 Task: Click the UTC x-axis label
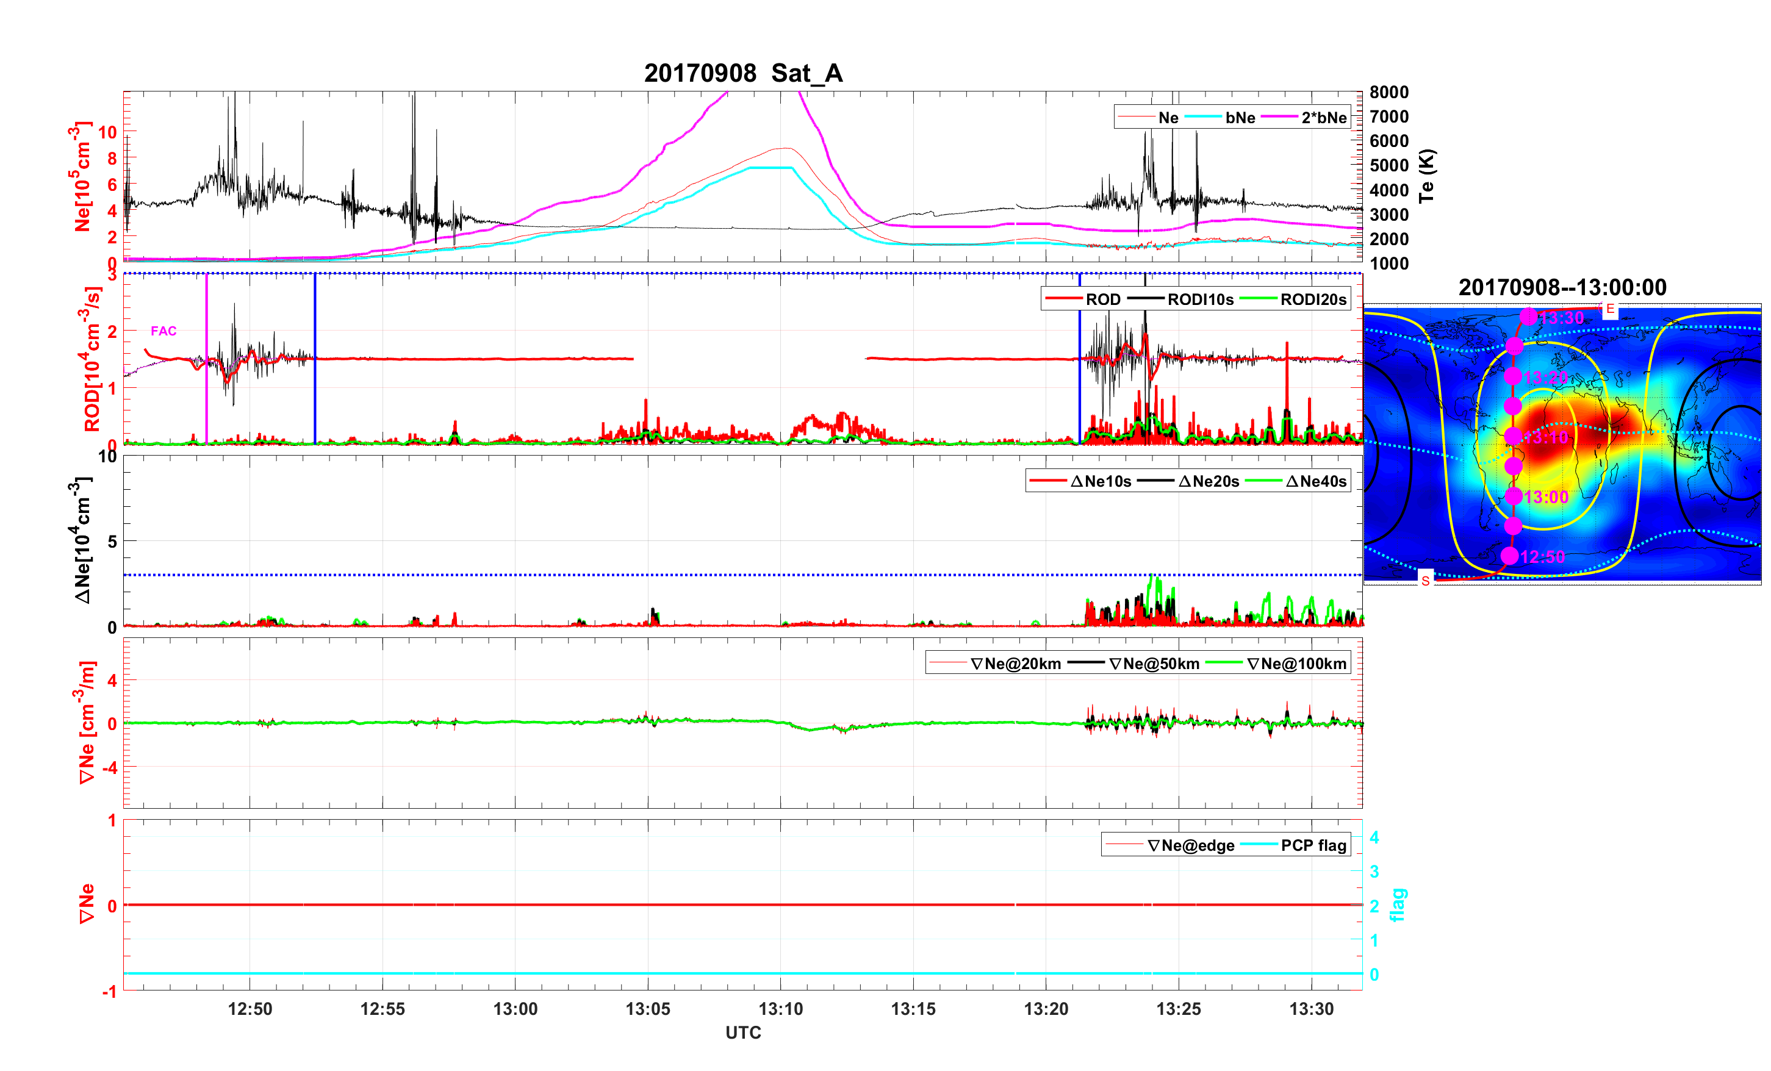(742, 1032)
